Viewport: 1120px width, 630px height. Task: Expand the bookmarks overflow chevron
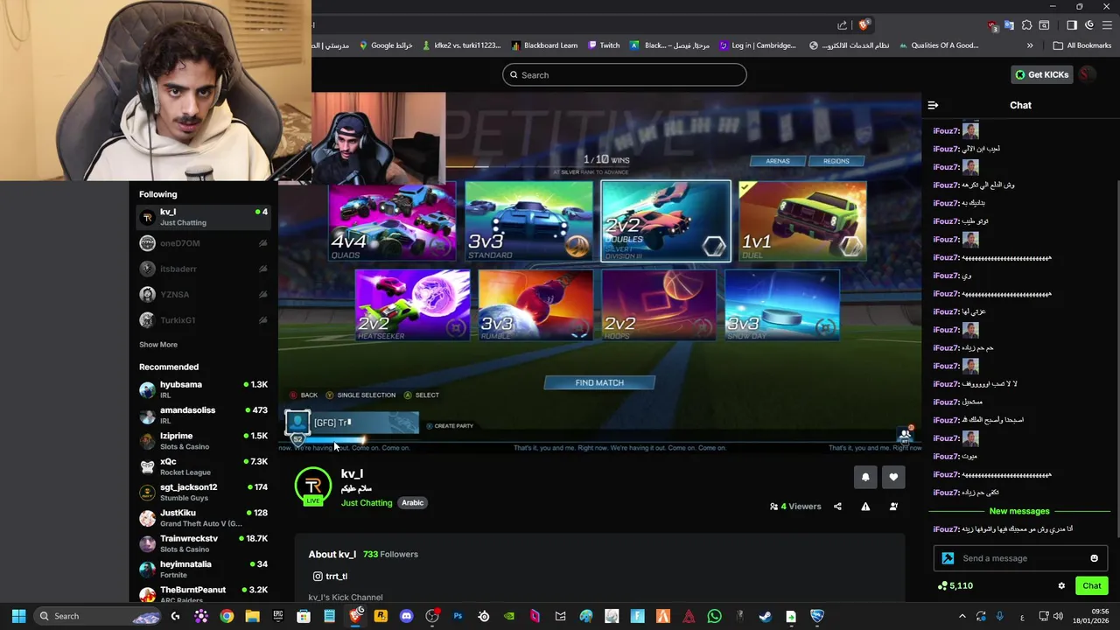(1030, 45)
